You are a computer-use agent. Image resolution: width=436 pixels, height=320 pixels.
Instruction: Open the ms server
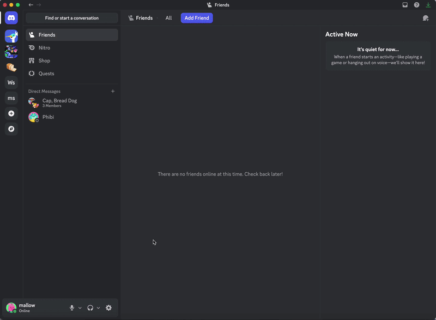(11, 98)
